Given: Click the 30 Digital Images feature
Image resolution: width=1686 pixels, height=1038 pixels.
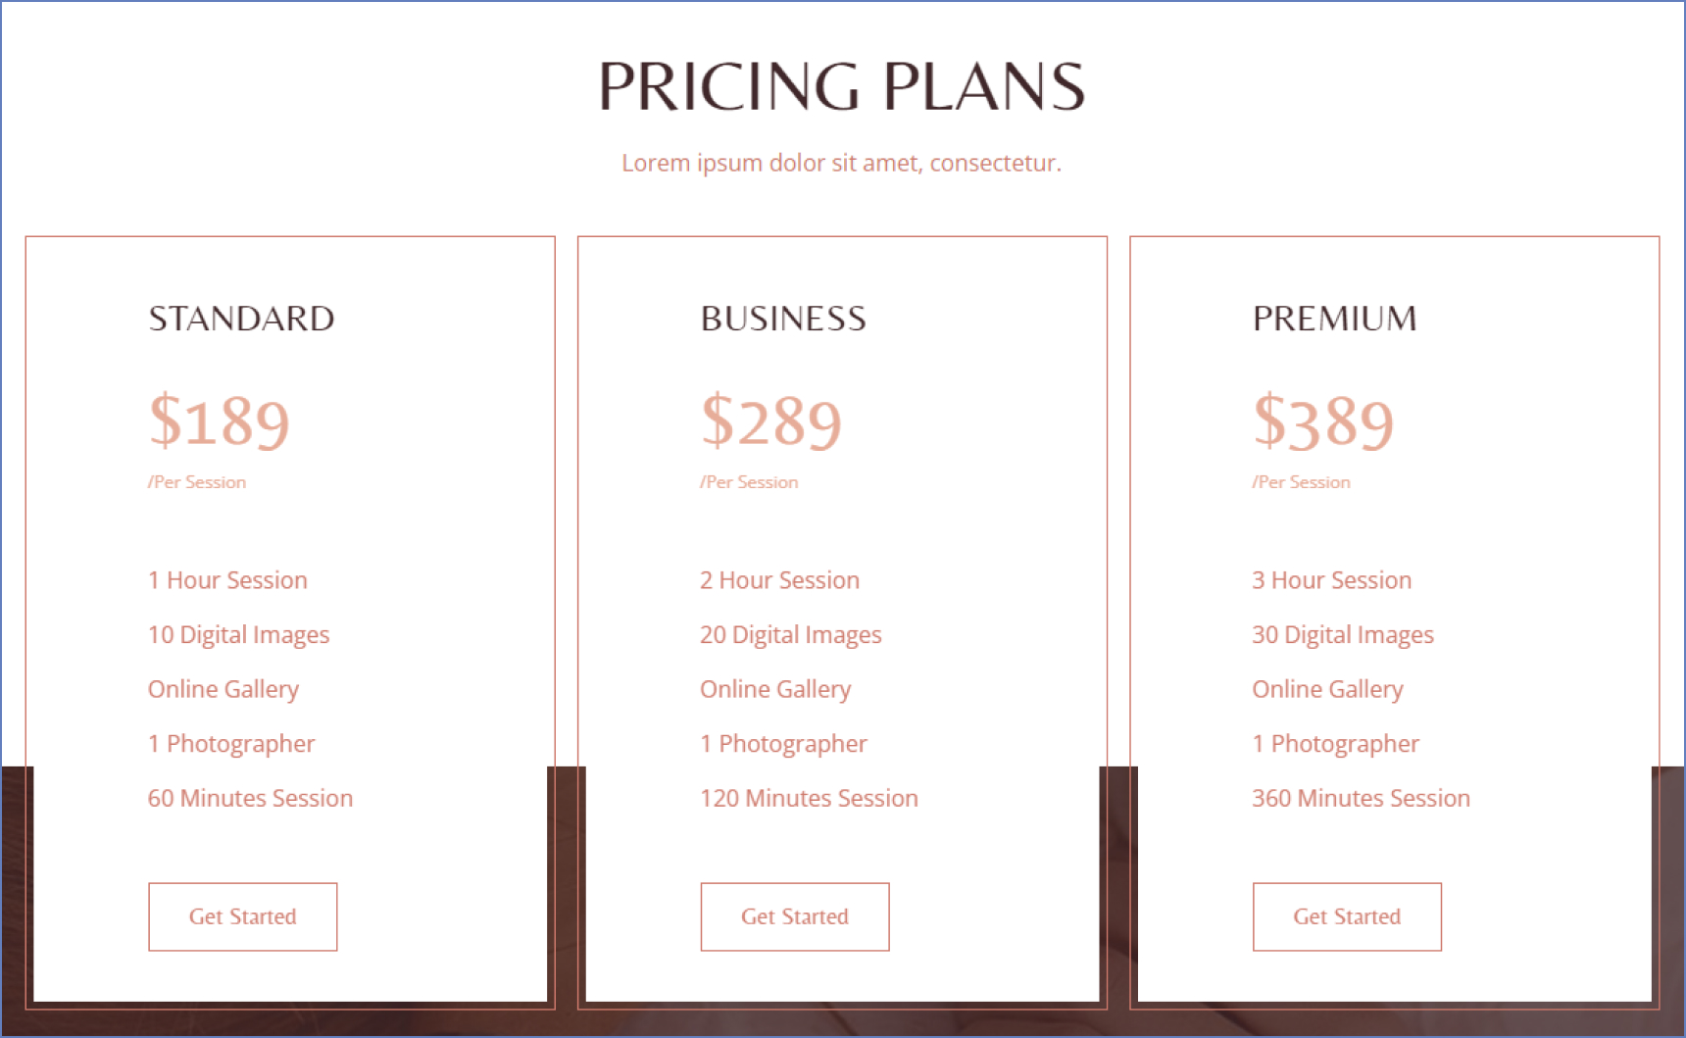Looking at the screenshot, I should [x=1342, y=635].
